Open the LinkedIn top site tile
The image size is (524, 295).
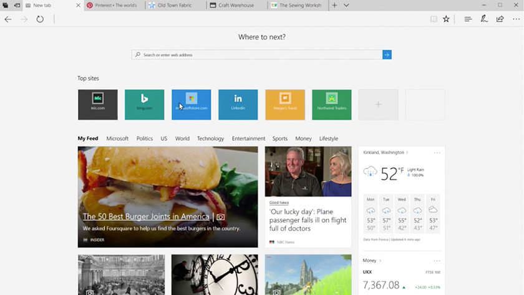238,105
